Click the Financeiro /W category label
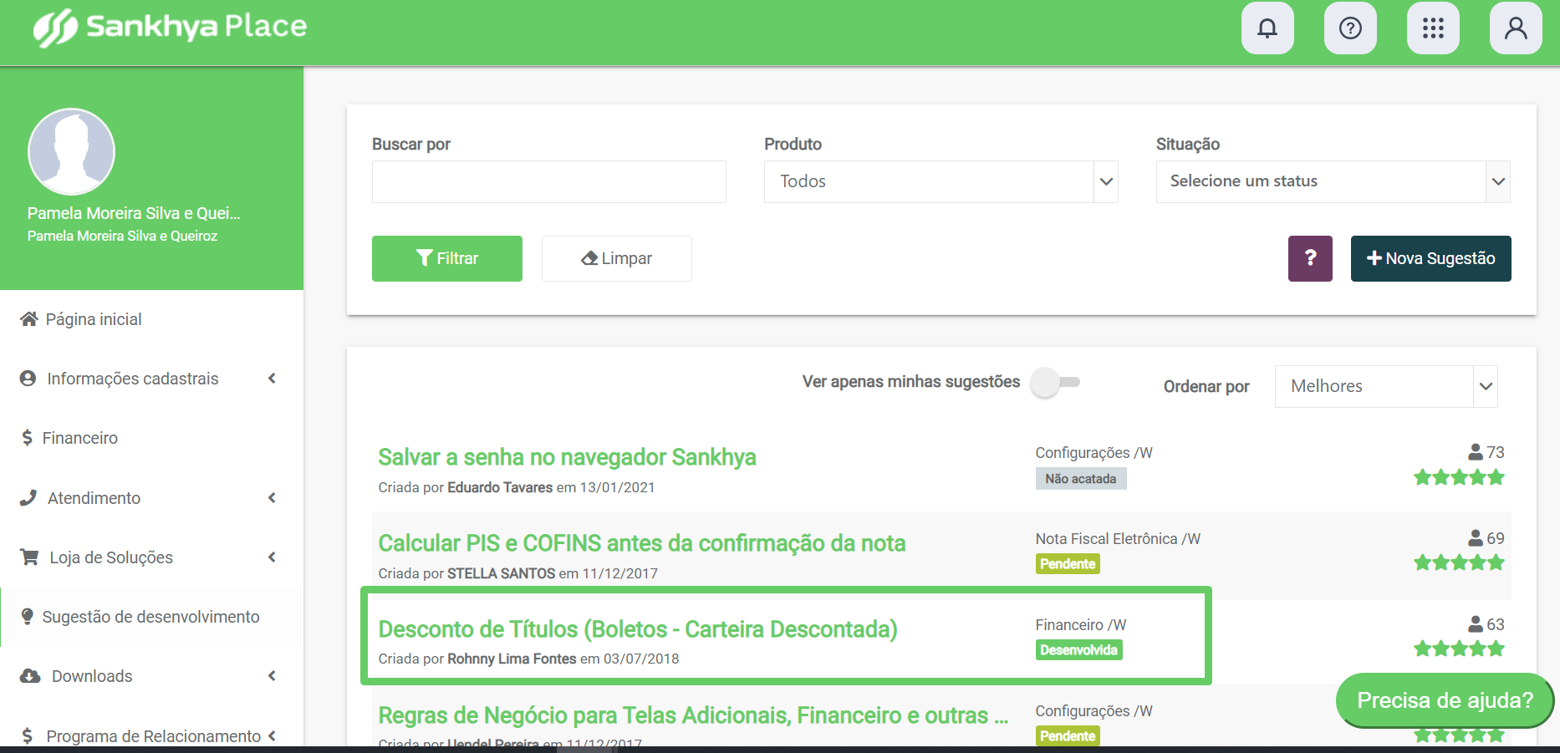 point(1081,625)
